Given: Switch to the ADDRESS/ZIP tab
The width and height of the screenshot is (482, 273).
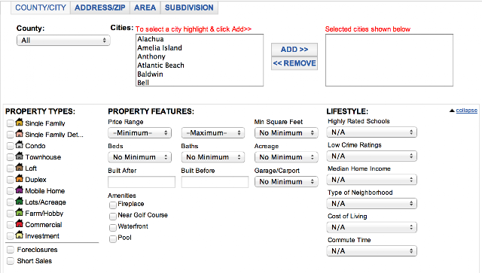Looking at the screenshot, I should pyautogui.click(x=100, y=8).
